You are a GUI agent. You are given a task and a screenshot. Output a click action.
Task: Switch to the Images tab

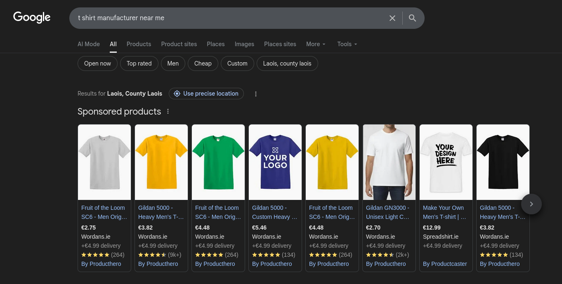coord(244,44)
